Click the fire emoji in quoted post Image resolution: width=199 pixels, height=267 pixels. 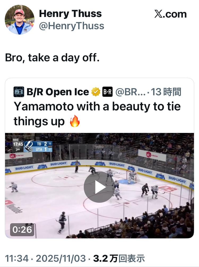[75, 122]
